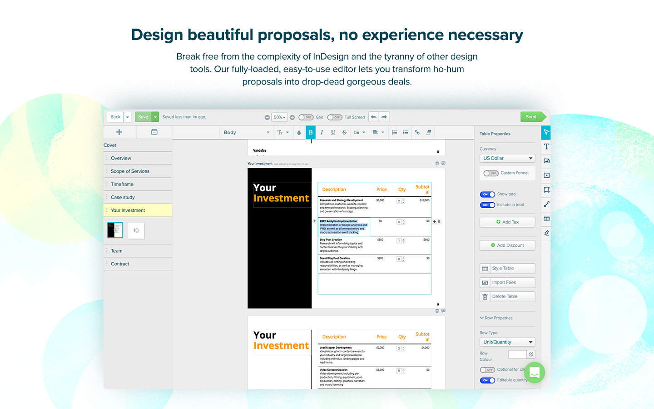Select page 9 thumbnail
Screen dimensions: 654x409
[x=115, y=230]
